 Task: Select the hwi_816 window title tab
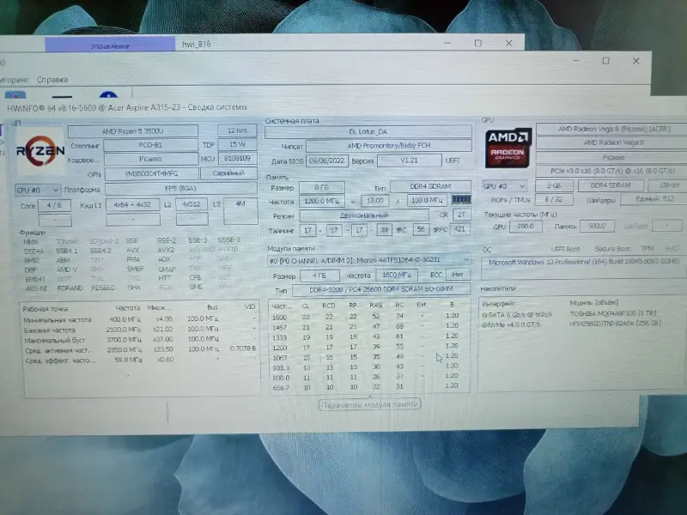point(195,44)
